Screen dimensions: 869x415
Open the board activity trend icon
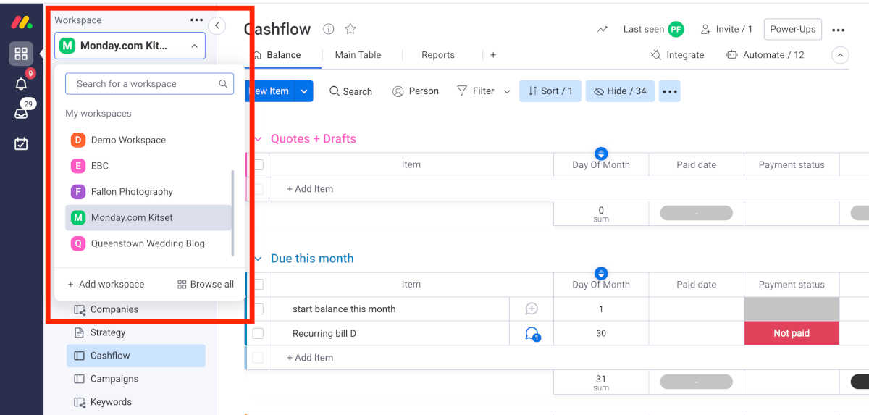[603, 30]
